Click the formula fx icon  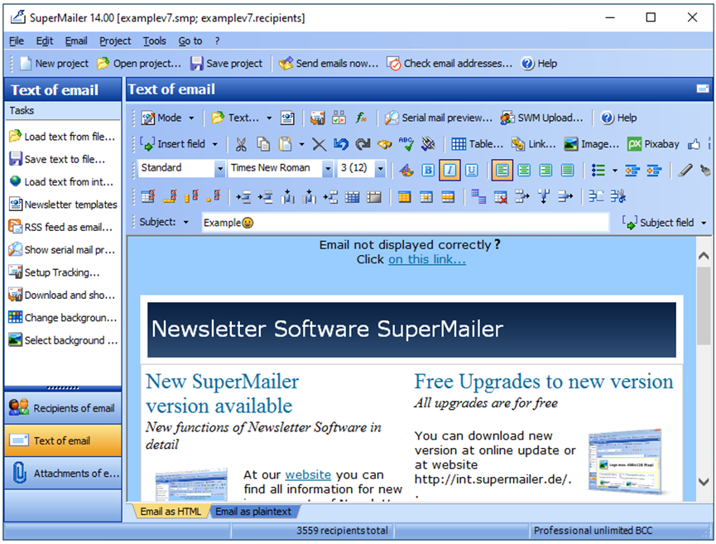(361, 118)
